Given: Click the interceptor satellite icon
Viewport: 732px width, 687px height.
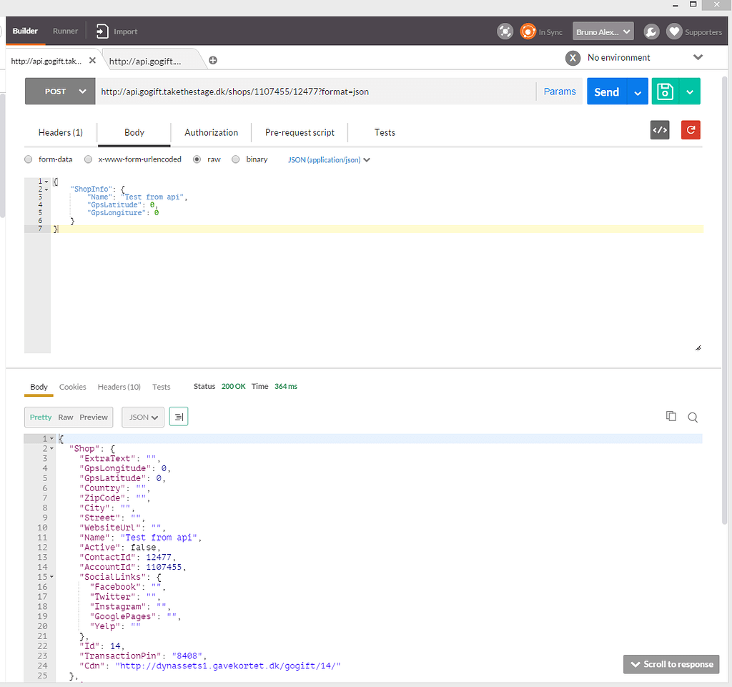Looking at the screenshot, I should click(505, 31).
